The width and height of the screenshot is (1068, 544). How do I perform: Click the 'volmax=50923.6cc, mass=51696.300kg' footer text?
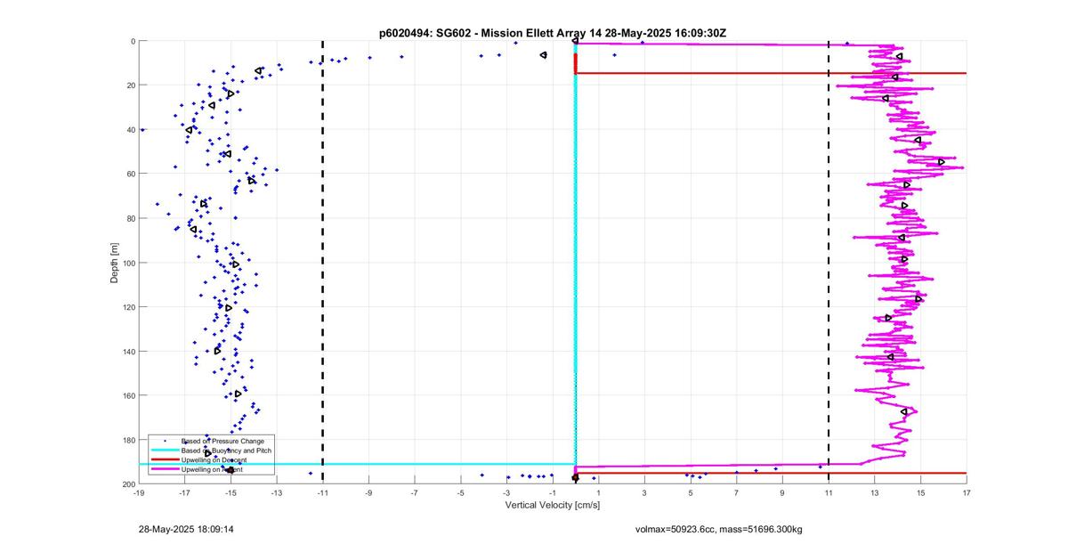click(719, 529)
